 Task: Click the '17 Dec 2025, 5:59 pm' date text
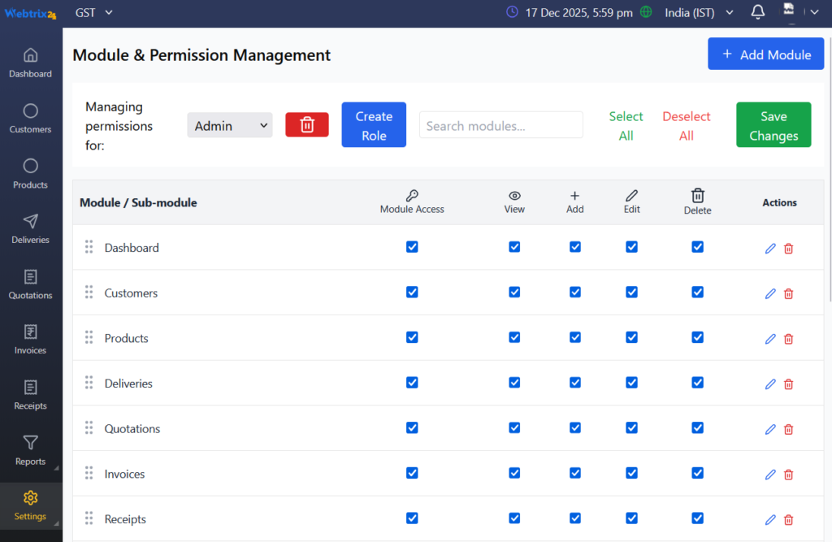pyautogui.click(x=578, y=13)
